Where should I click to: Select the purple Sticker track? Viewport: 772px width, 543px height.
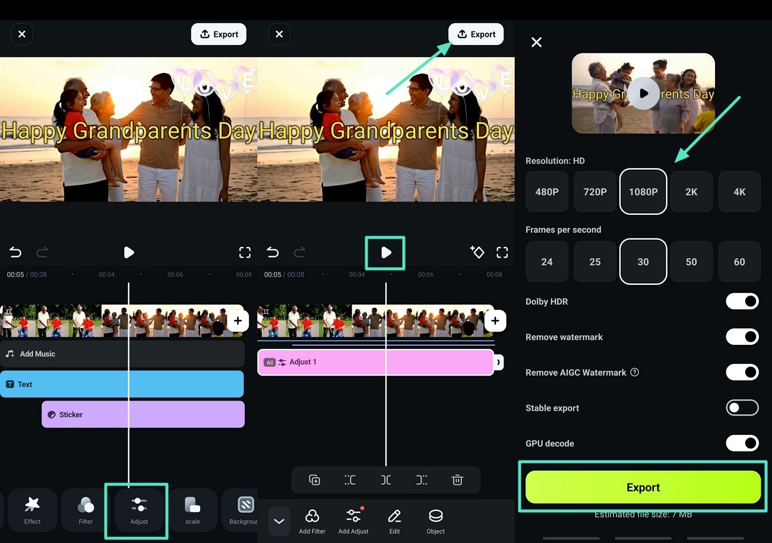click(x=143, y=414)
